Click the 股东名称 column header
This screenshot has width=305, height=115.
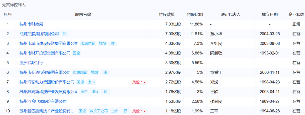(x=83, y=15)
